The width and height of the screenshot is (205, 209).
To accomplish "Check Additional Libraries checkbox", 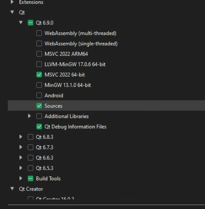I will [x=39, y=116].
